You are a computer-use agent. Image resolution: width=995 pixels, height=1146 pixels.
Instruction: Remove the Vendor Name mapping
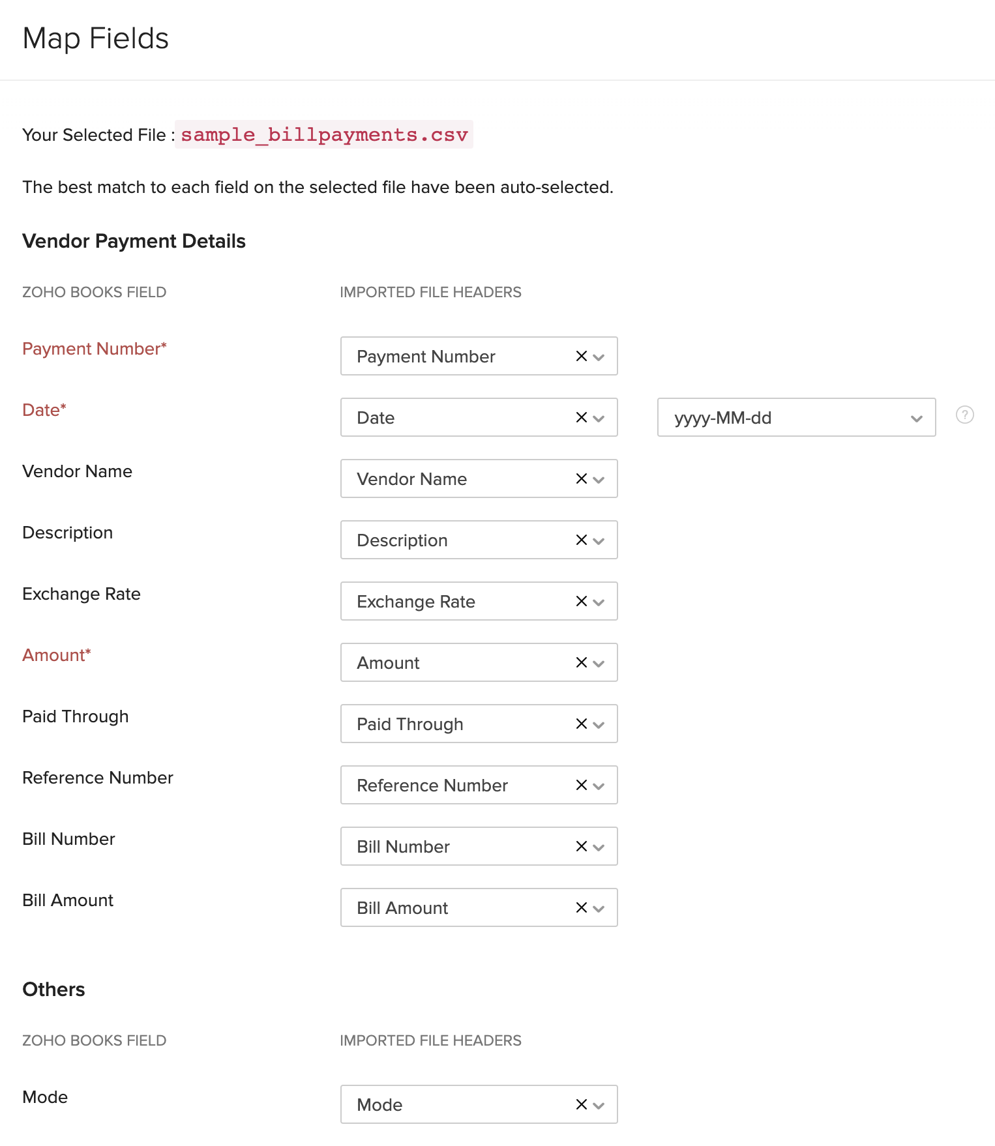coord(581,478)
